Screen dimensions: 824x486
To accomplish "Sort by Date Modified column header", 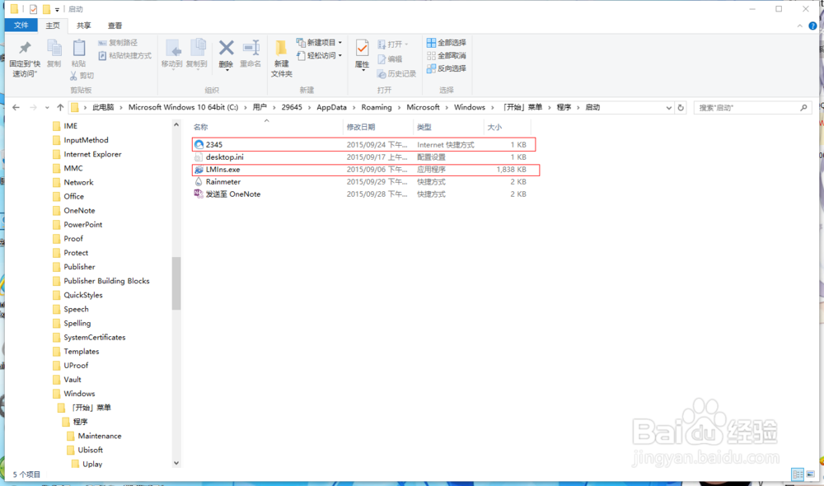I will click(361, 127).
